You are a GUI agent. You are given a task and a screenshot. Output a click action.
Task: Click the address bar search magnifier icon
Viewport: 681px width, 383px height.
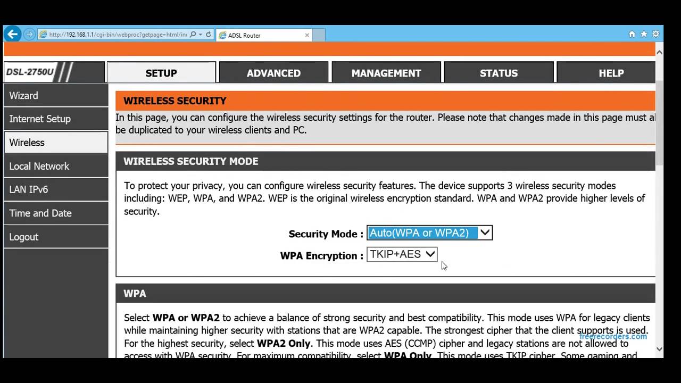click(x=193, y=35)
